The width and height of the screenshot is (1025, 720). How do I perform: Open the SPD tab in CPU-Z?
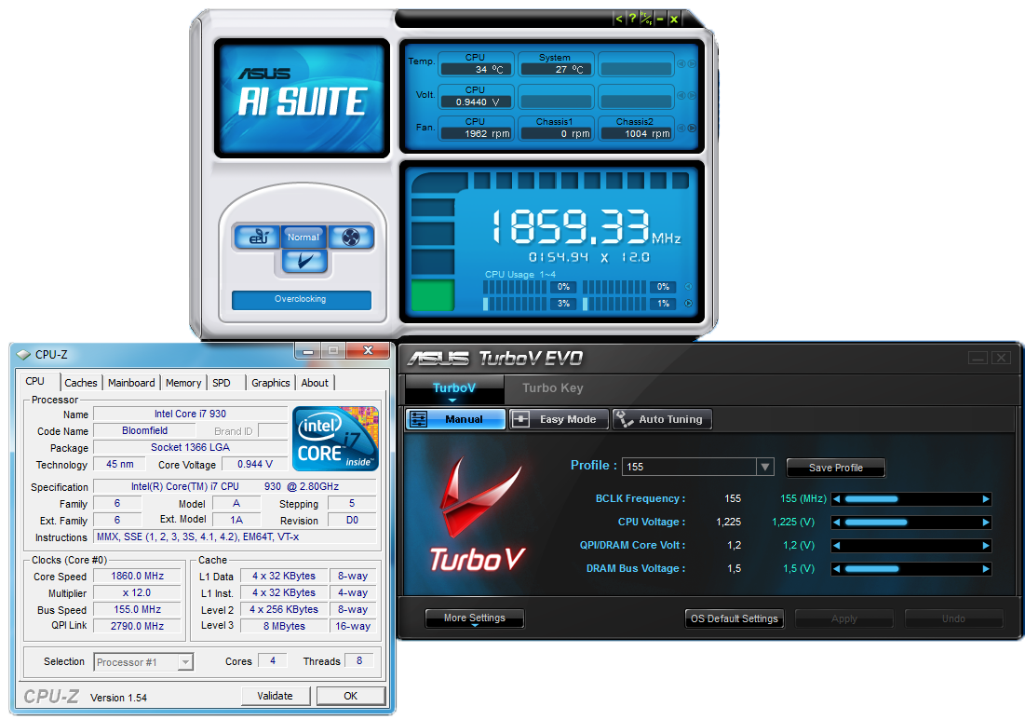click(x=222, y=383)
